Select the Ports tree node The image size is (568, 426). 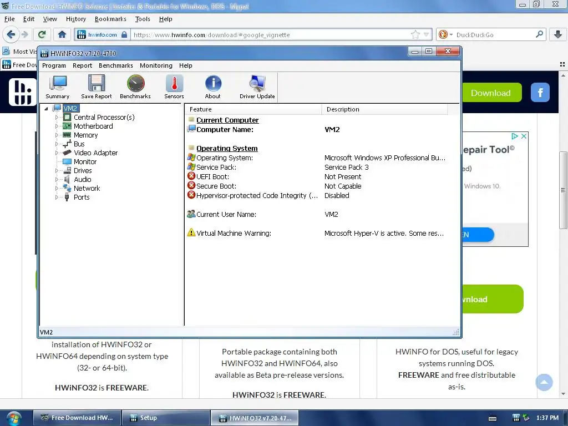click(82, 197)
